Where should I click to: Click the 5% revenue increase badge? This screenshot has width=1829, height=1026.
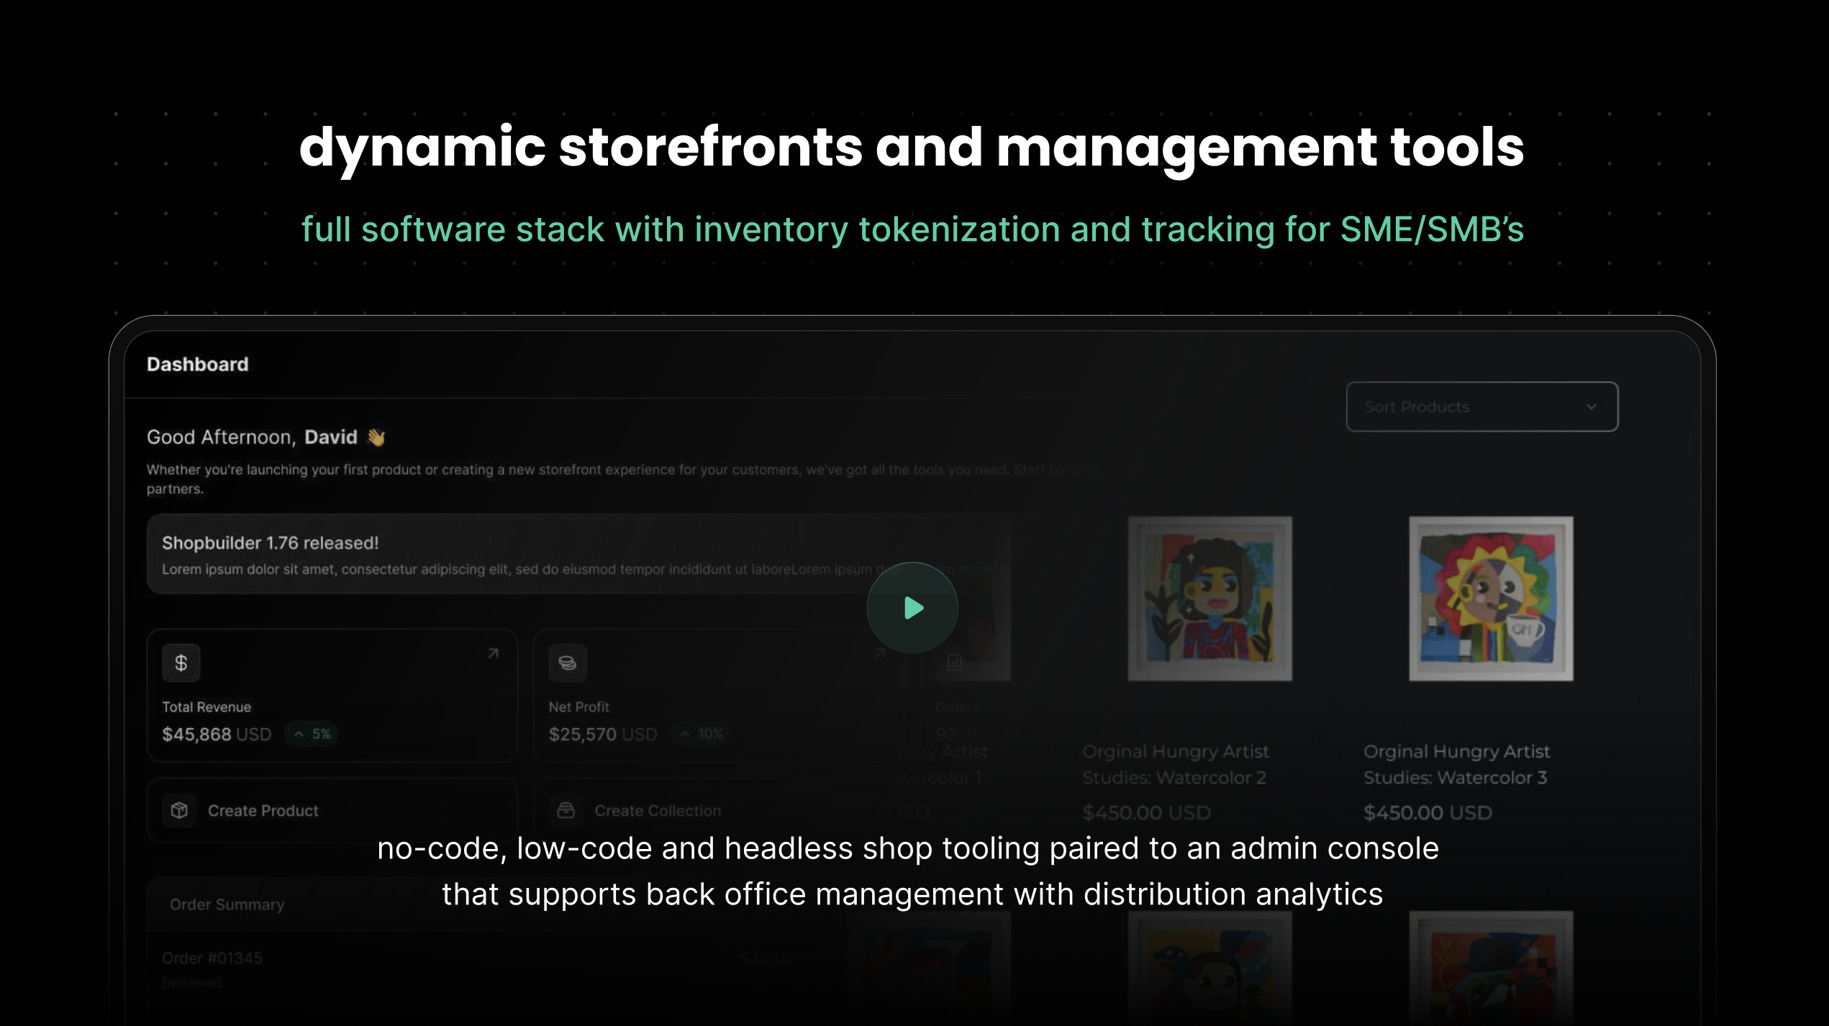(313, 734)
